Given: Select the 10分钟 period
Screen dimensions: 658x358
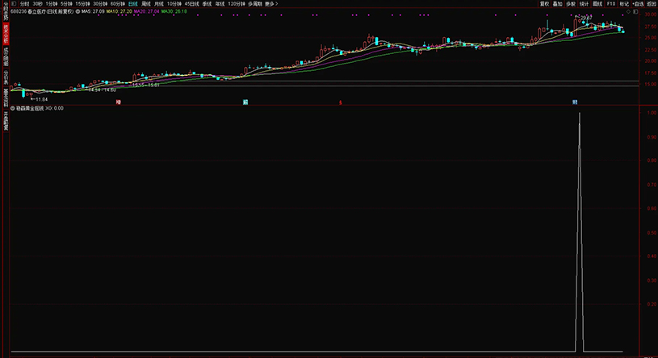Looking at the screenshot, I should [x=174, y=4].
